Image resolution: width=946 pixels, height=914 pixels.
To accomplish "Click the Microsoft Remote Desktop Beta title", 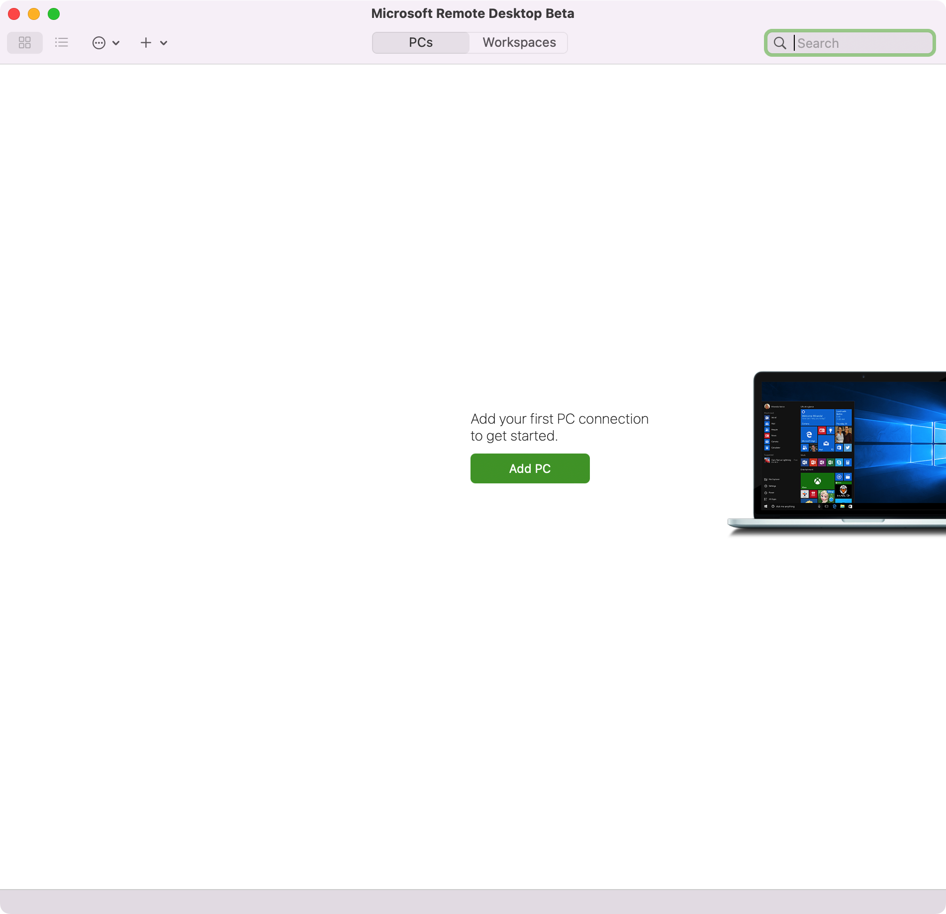I will 473,13.
